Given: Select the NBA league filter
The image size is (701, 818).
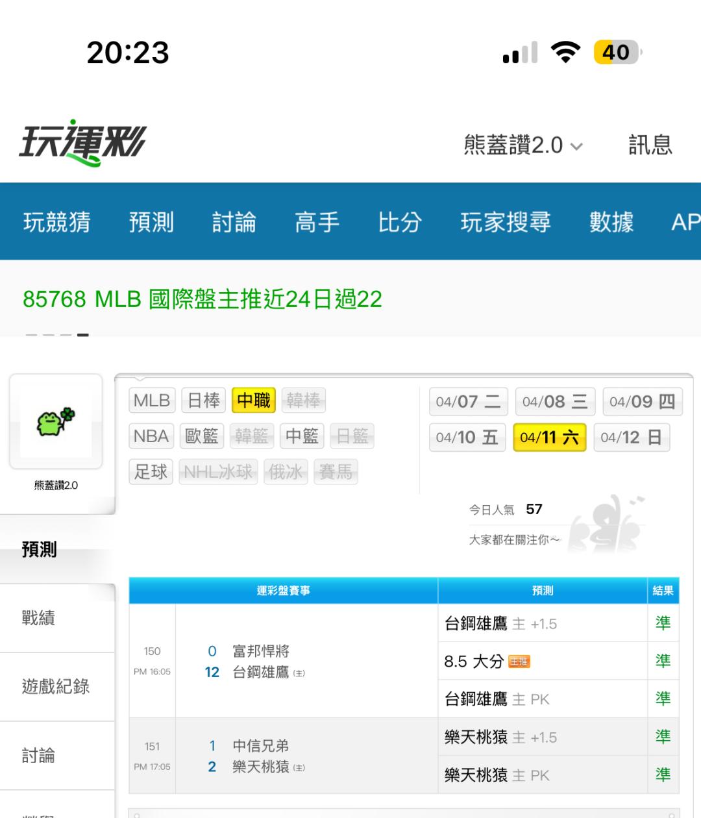Looking at the screenshot, I should pyautogui.click(x=151, y=436).
